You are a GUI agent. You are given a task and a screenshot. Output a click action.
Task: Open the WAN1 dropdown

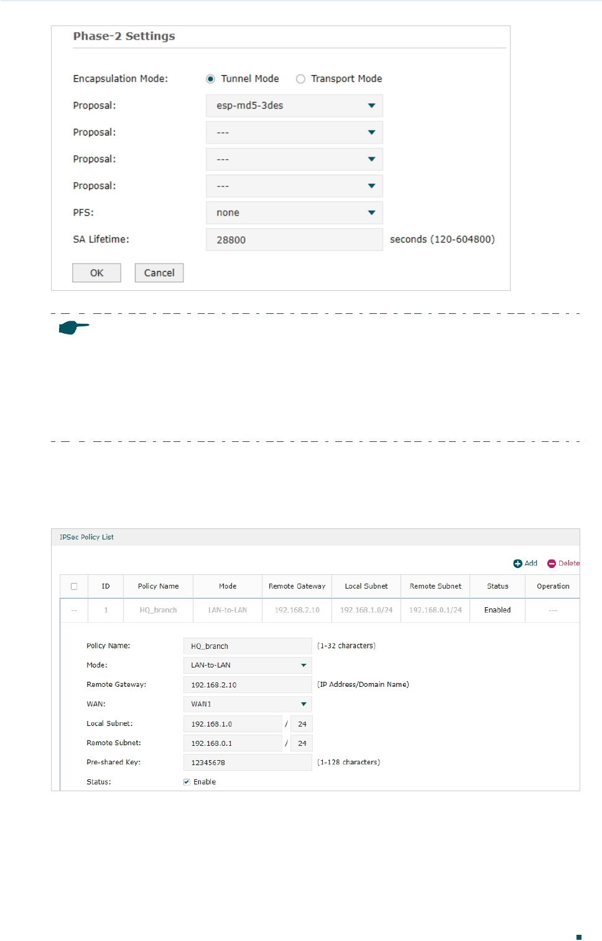click(248, 704)
